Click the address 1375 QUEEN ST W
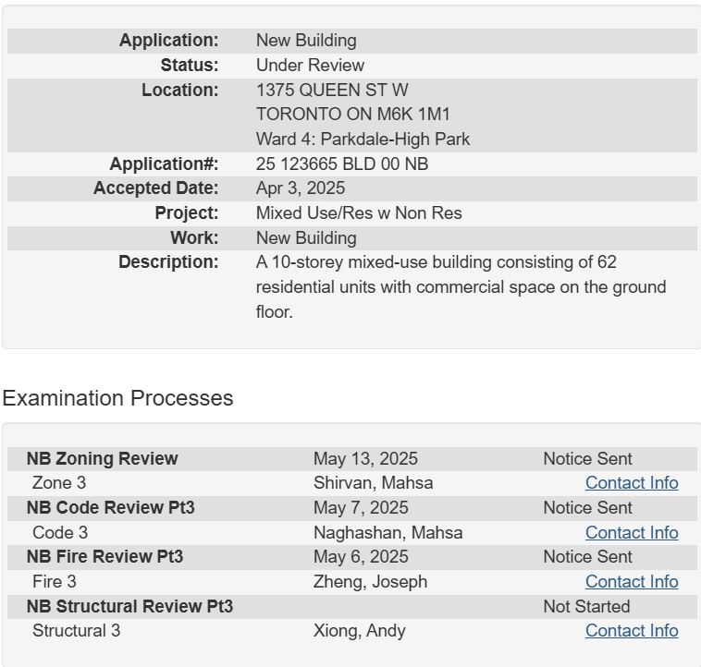The image size is (701, 667). pos(332,91)
